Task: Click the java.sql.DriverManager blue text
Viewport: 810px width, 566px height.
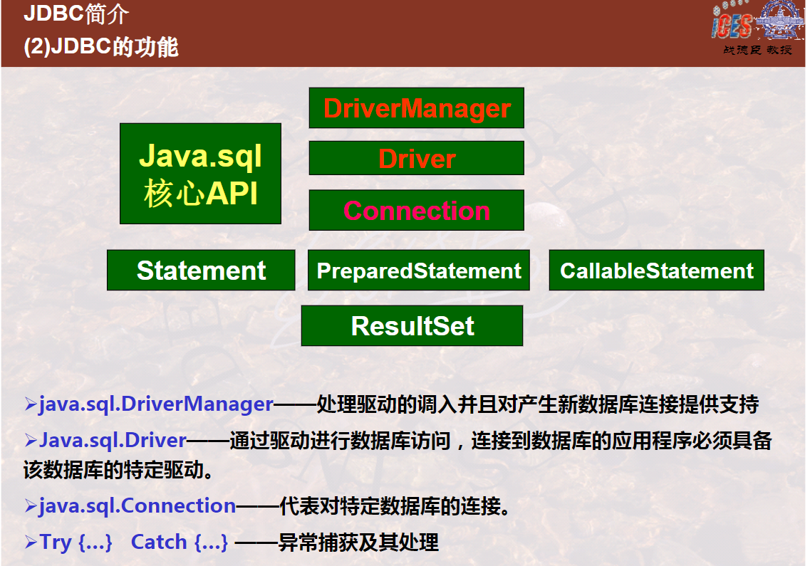Action: (x=156, y=404)
